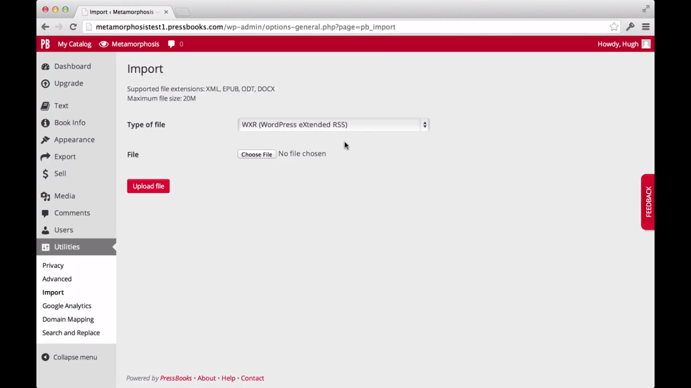
Task: Open the Sell section via the dollar icon
Action: click(x=45, y=173)
